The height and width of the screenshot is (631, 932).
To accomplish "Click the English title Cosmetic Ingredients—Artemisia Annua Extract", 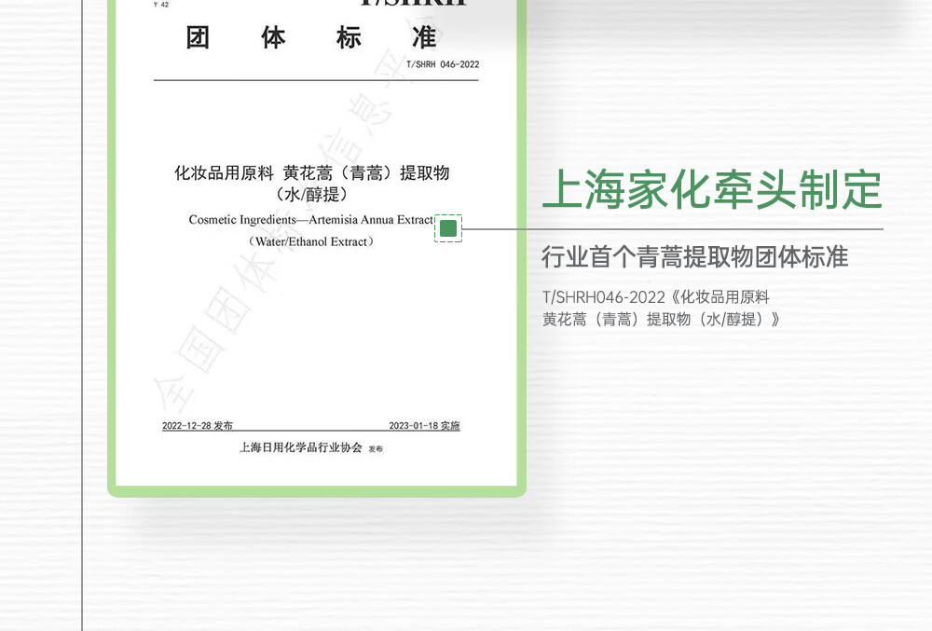I will click(311, 220).
